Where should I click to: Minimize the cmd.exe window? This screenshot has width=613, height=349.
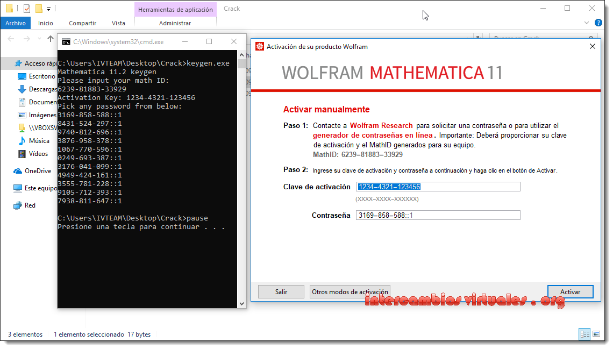click(185, 41)
